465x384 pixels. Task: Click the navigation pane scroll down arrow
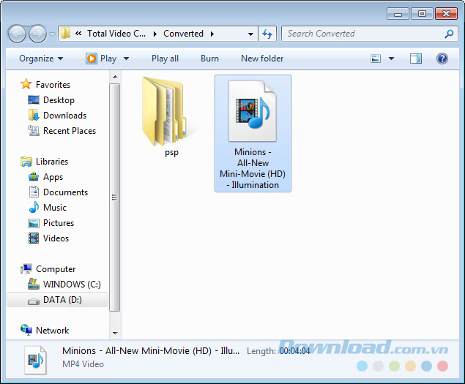[115, 334]
